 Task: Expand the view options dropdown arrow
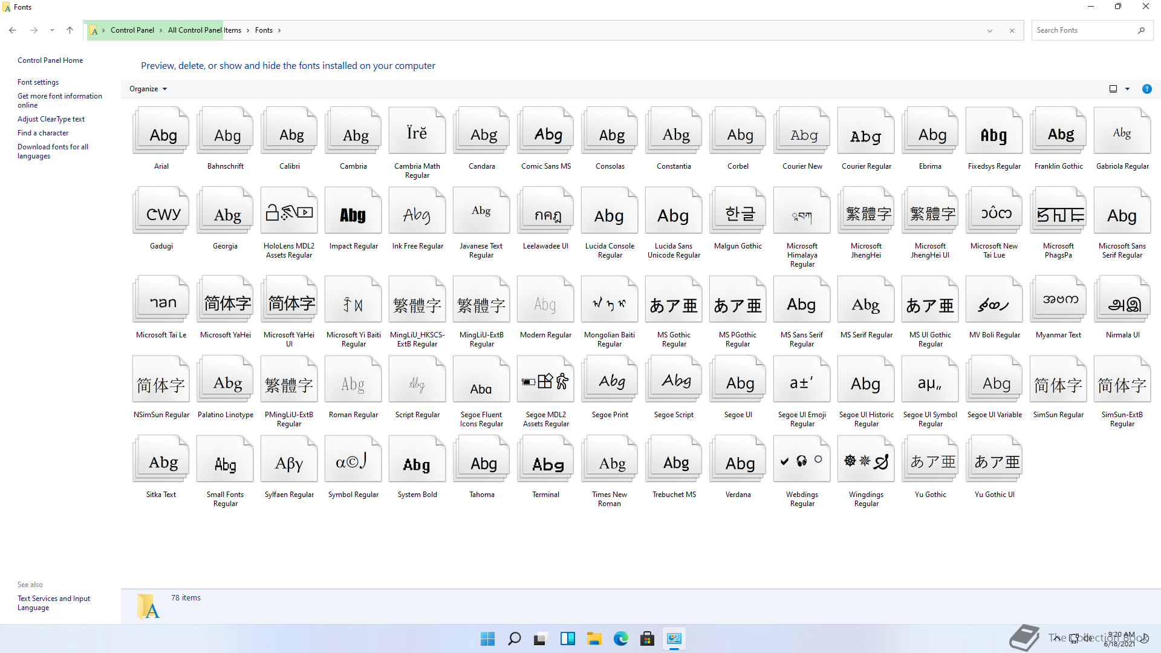(x=1127, y=89)
